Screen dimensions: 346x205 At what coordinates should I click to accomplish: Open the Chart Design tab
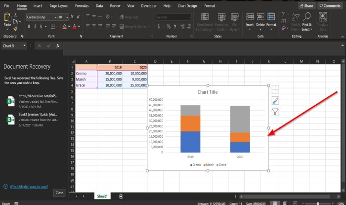187,6
